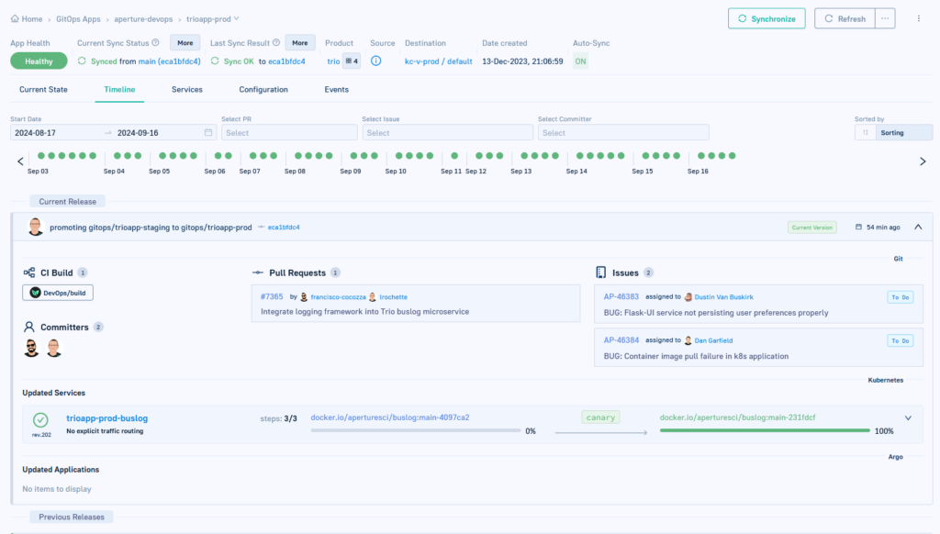Screen dimensions: 940x534
Task: Open pull request #7365 link
Action: tap(272, 297)
